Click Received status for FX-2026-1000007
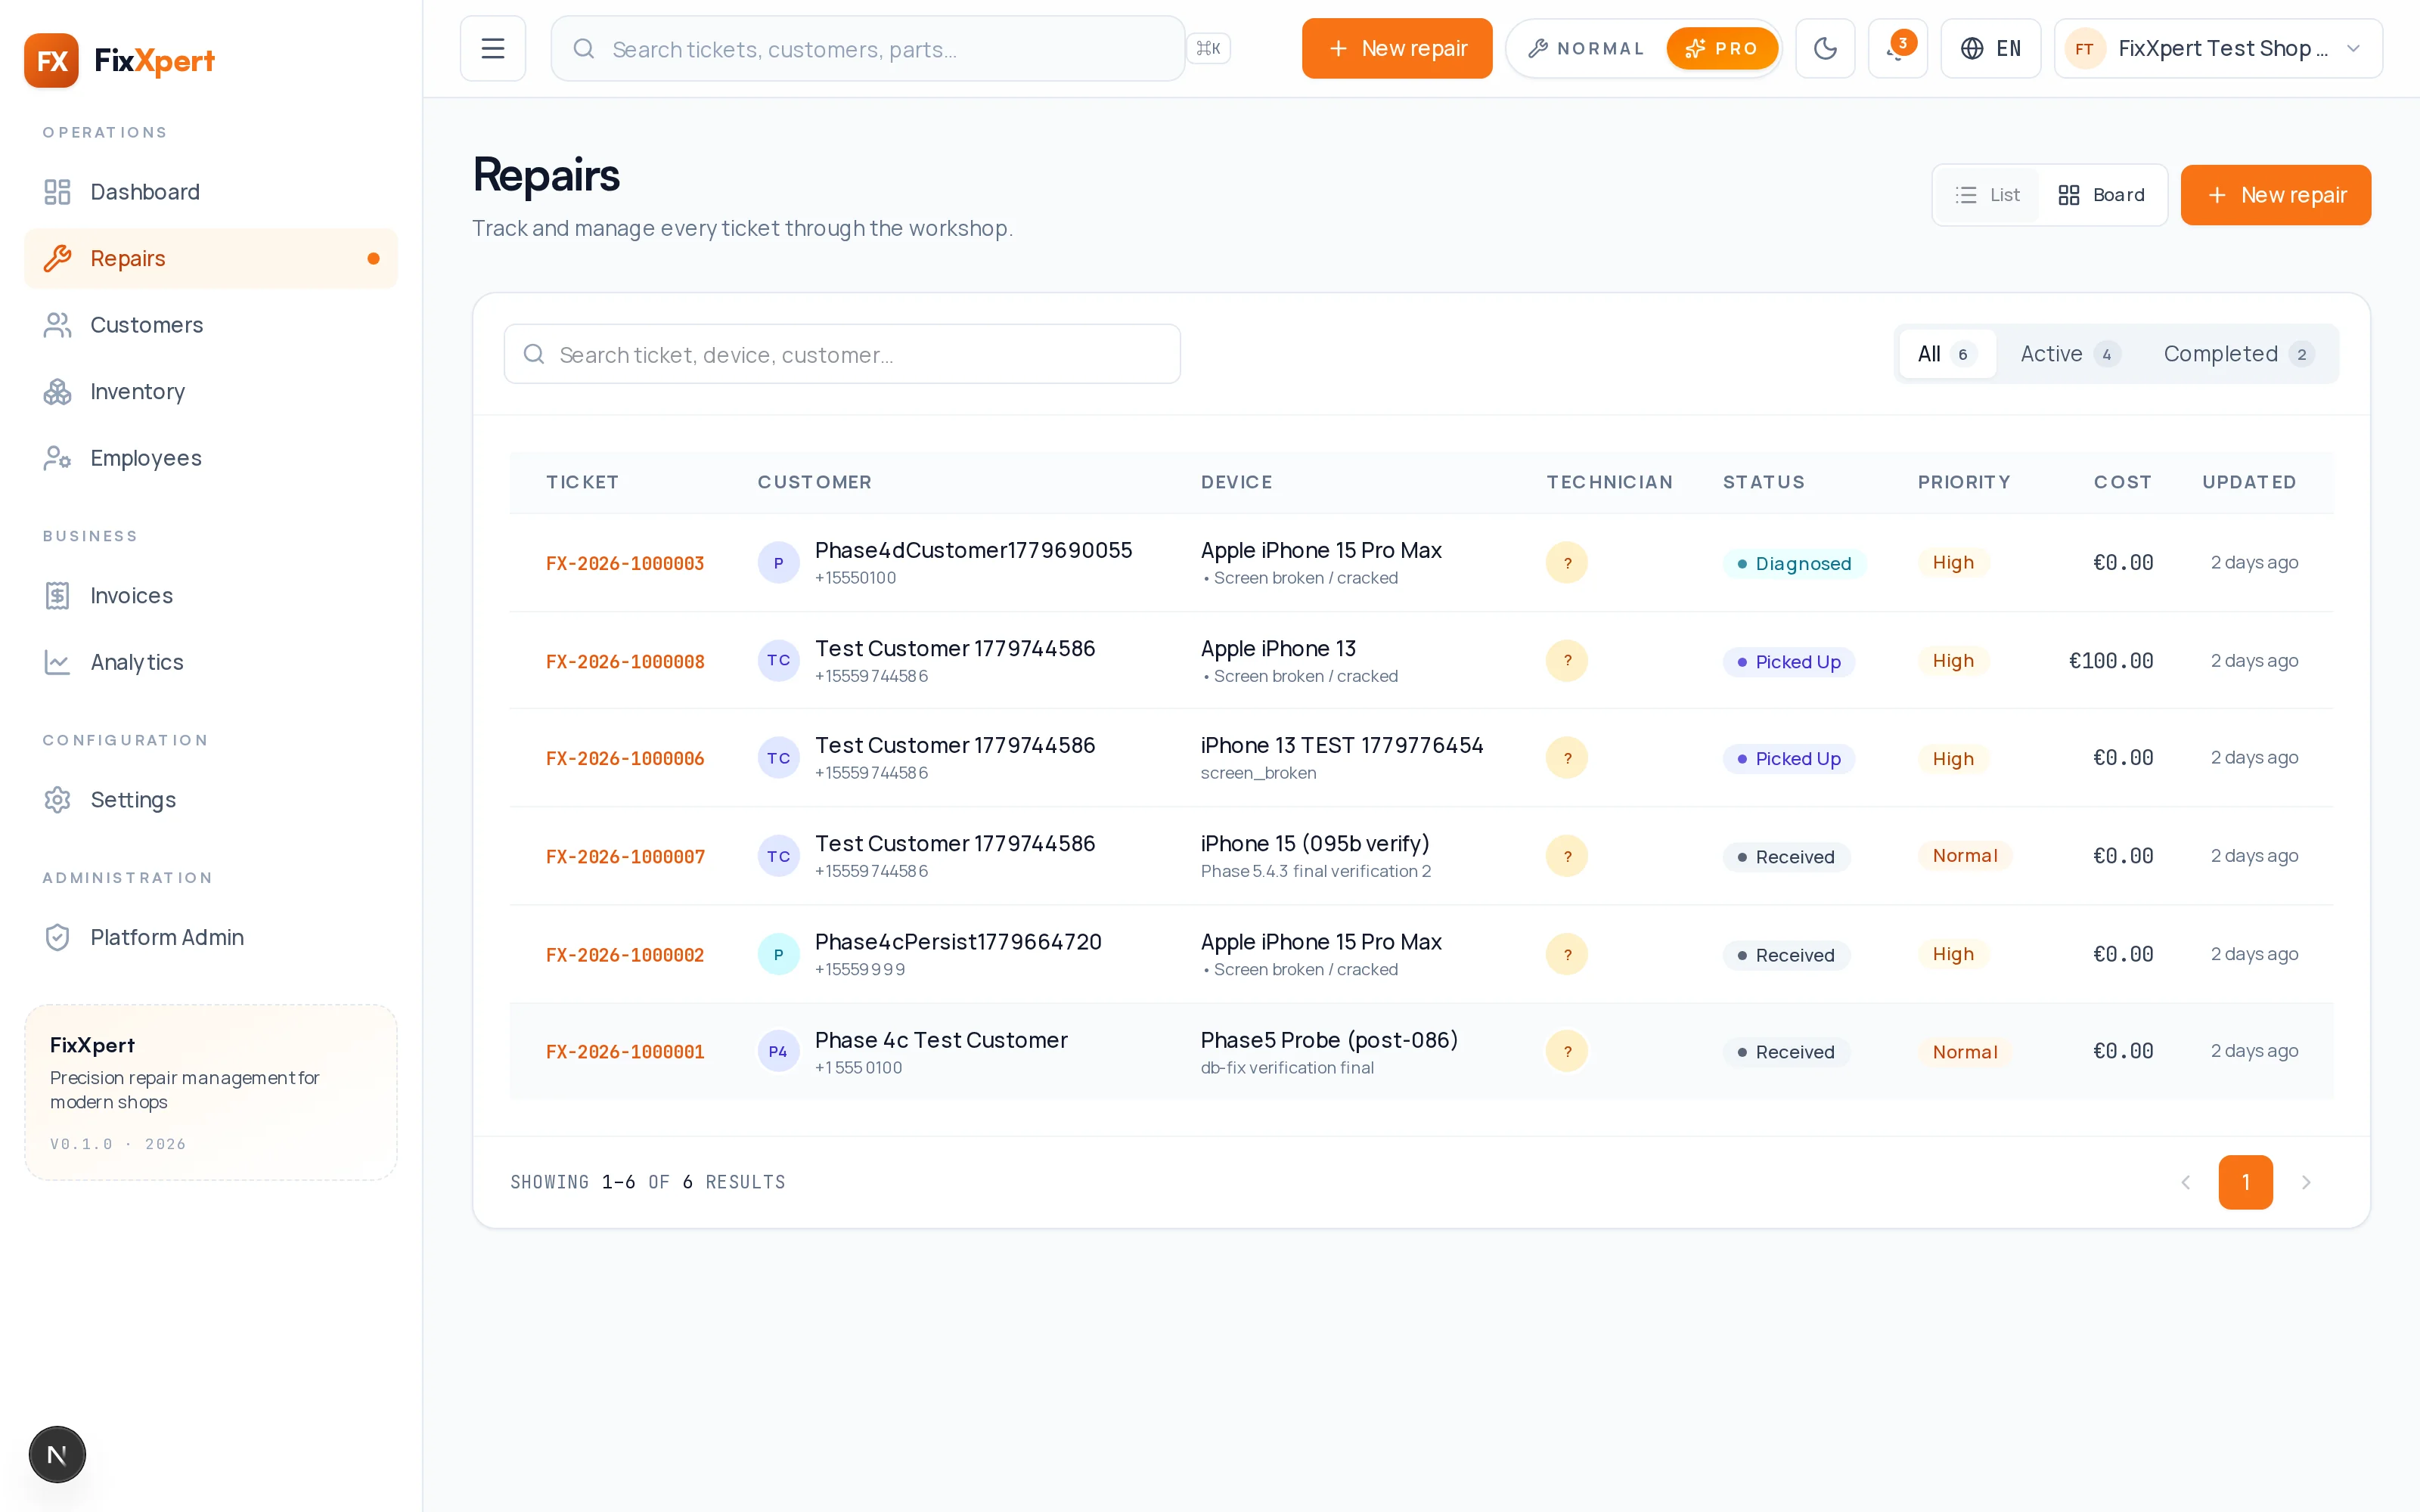Image resolution: width=2420 pixels, height=1512 pixels. (x=1786, y=857)
